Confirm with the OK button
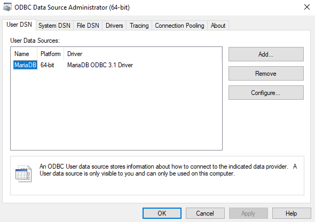The image size is (315, 222). pyautogui.click(x=162, y=213)
